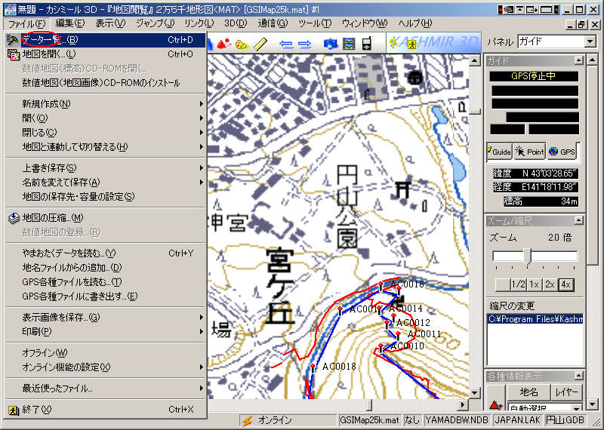This screenshot has height=430, width=604.
Task: Collapse the ガイド panel section
Action: coord(578,60)
